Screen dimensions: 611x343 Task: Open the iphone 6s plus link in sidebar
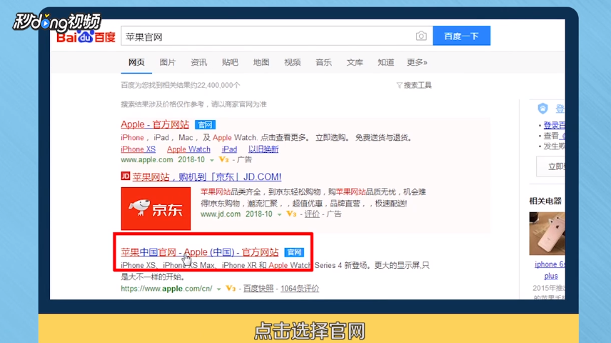[x=550, y=270]
